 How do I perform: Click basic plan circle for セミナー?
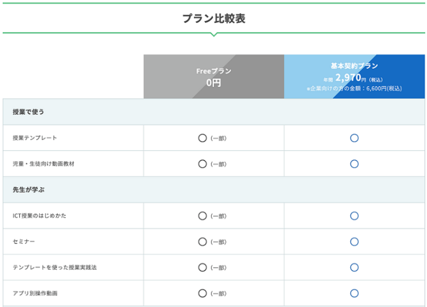(x=354, y=242)
